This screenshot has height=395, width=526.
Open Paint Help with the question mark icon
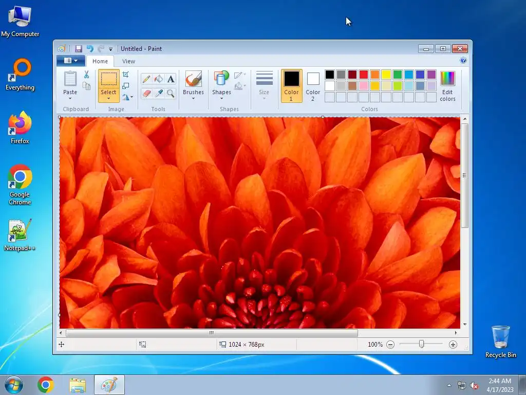[x=463, y=61]
